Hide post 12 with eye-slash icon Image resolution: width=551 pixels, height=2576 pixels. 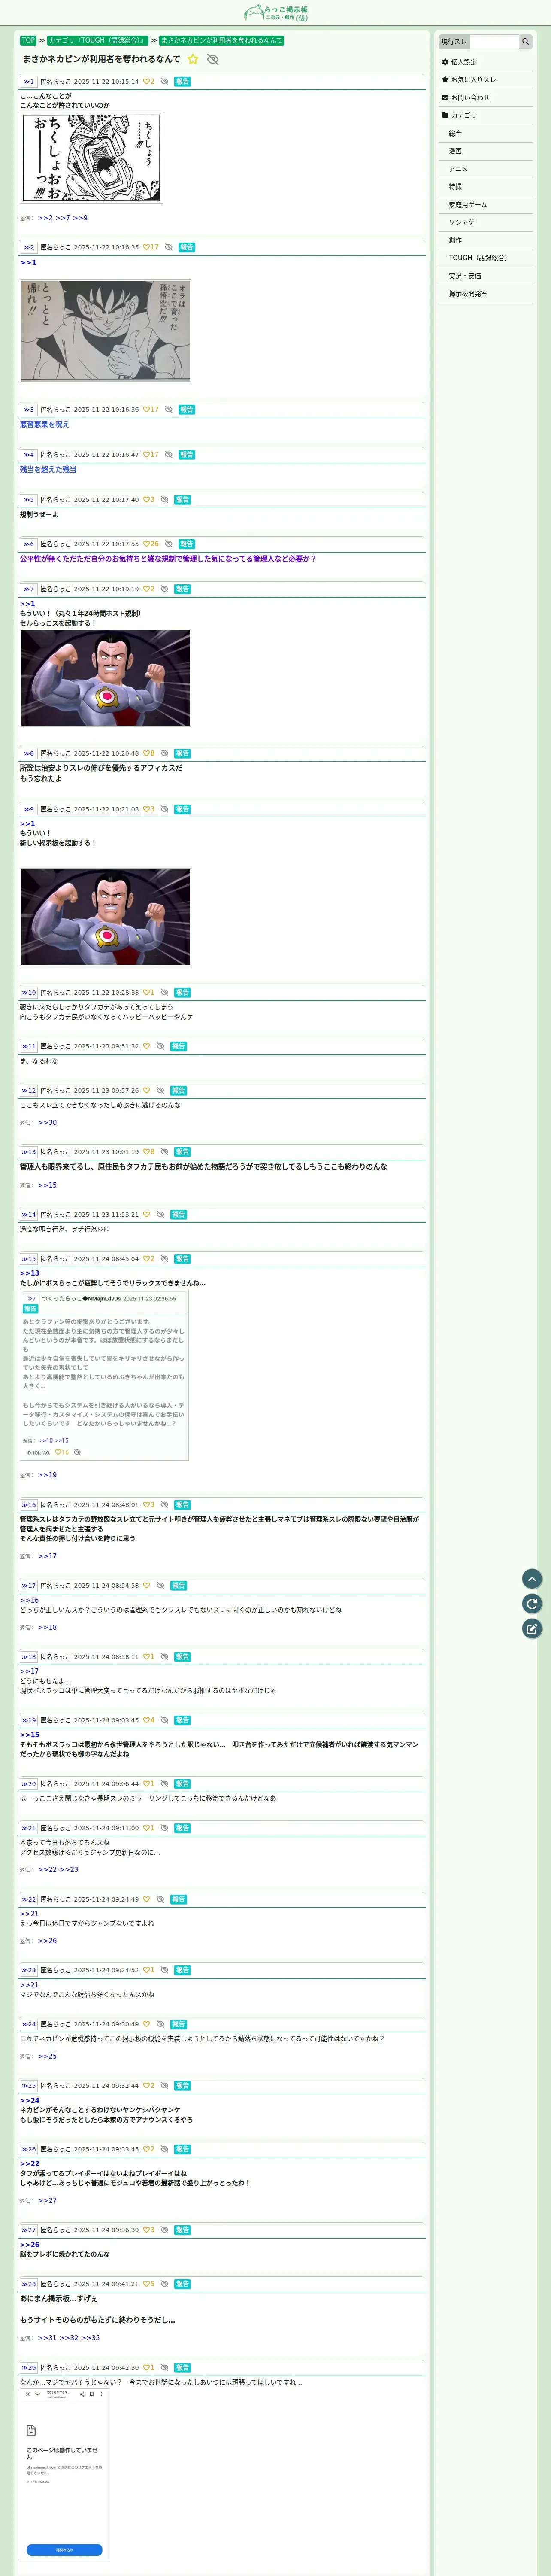pyautogui.click(x=161, y=1091)
